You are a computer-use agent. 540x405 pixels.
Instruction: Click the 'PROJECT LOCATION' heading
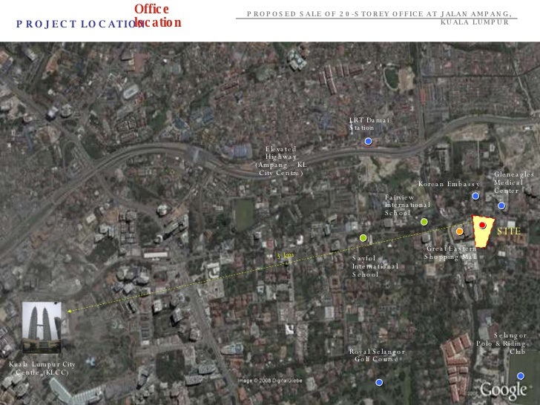80,24
